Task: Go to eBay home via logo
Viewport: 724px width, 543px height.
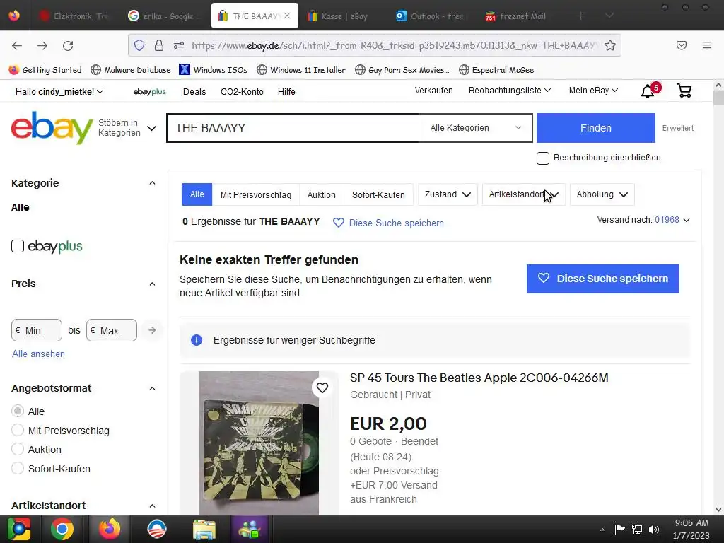Action: point(52,127)
